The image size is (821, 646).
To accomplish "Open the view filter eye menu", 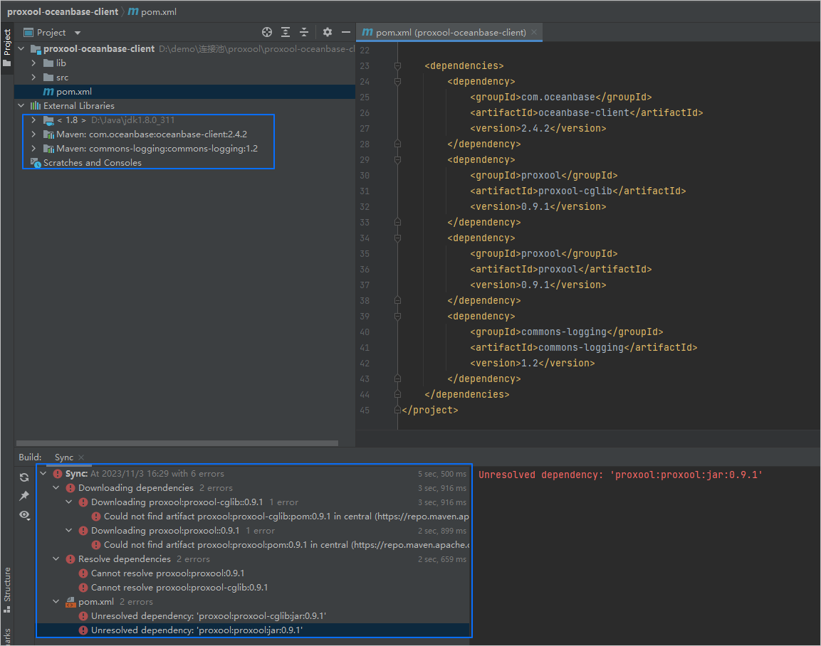I will click(x=24, y=515).
